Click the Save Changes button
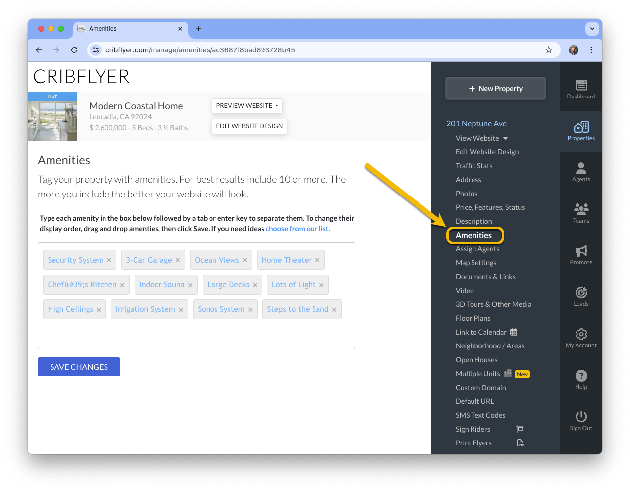This screenshot has width=630, height=491. point(79,367)
